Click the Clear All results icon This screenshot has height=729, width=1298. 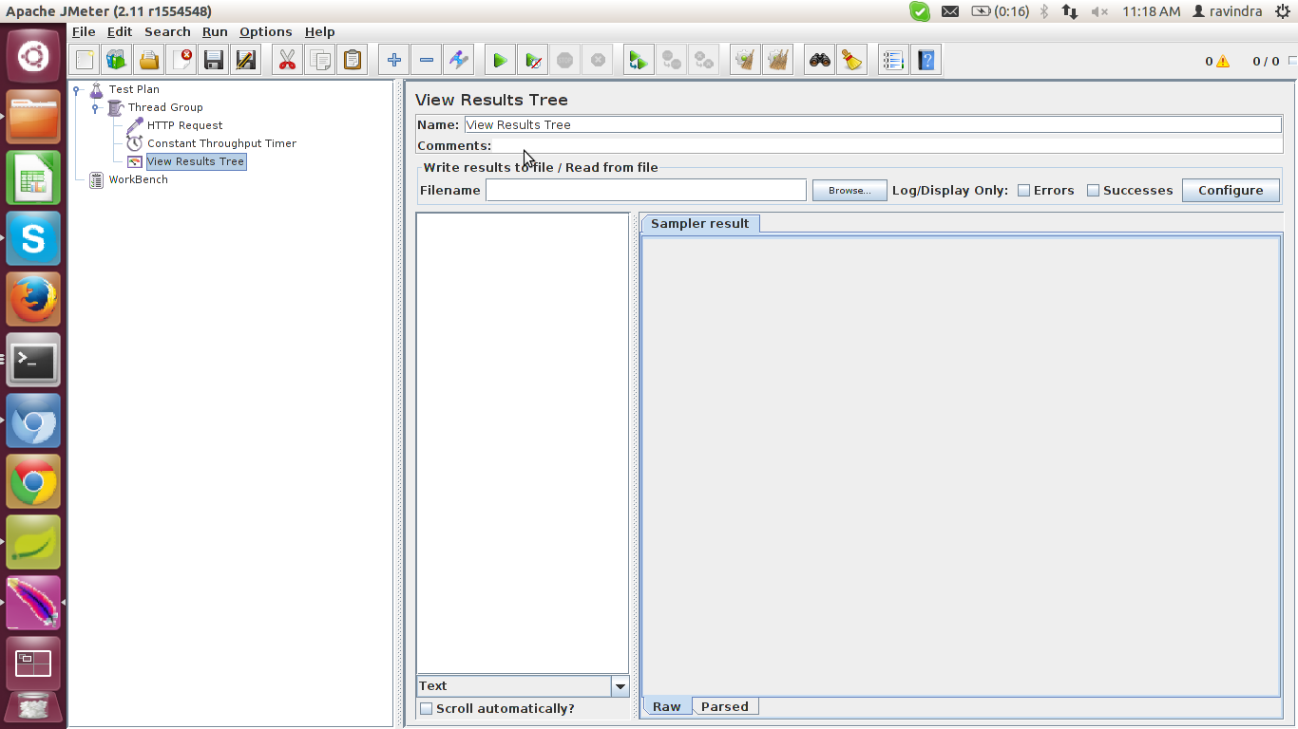point(778,61)
